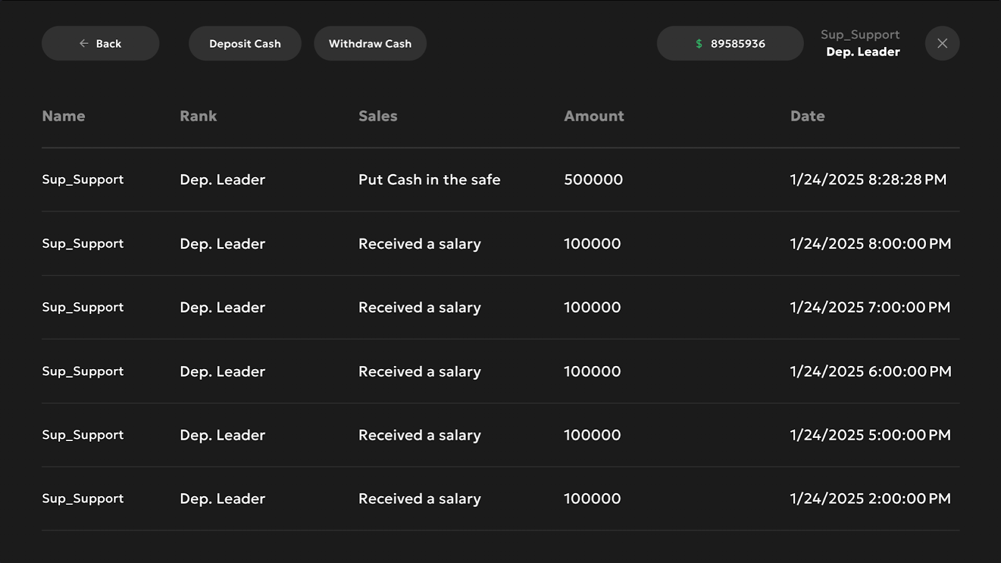The width and height of the screenshot is (1001, 563).
Task: Open the Withdraw Cash dialog
Action: (x=370, y=43)
